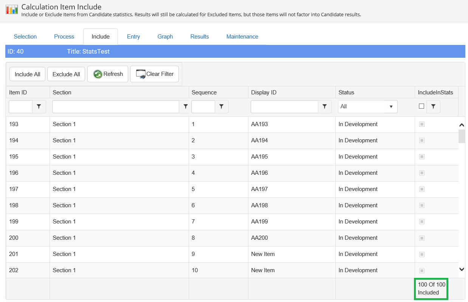Click the Refresh button with green arrows
The width and height of the screenshot is (468, 302).
tap(108, 74)
